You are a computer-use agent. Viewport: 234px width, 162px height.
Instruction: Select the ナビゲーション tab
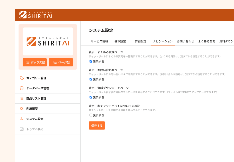pyautogui.click(x=163, y=41)
